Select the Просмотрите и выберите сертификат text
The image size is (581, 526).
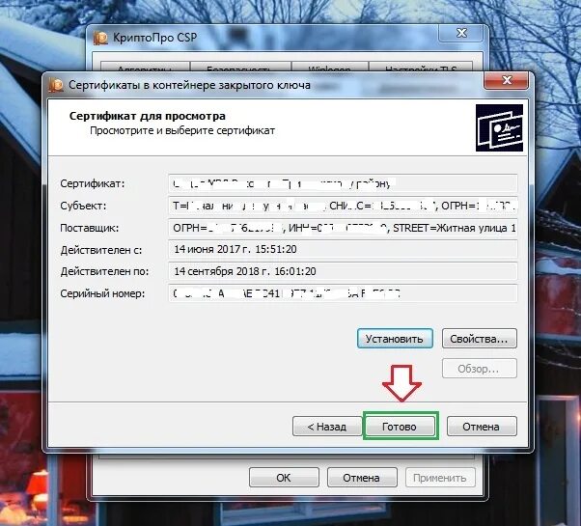pyautogui.click(x=182, y=130)
